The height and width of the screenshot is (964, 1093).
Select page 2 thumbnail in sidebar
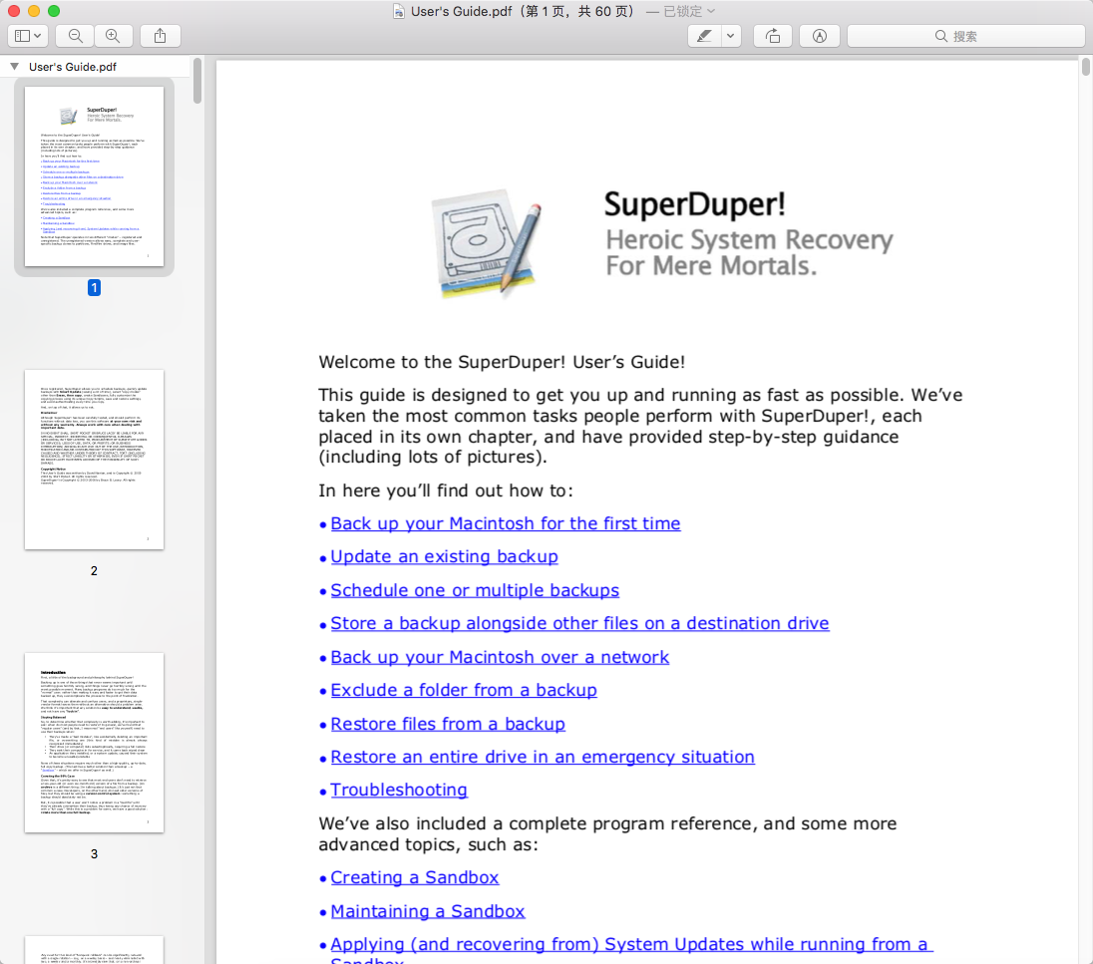(x=94, y=460)
